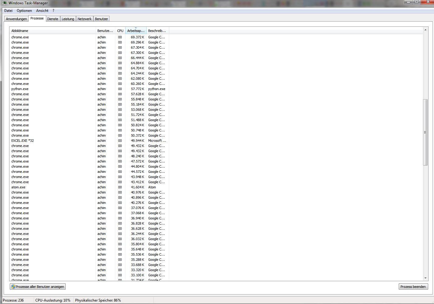Click Prozesse: 236 in status bar

coord(13,300)
